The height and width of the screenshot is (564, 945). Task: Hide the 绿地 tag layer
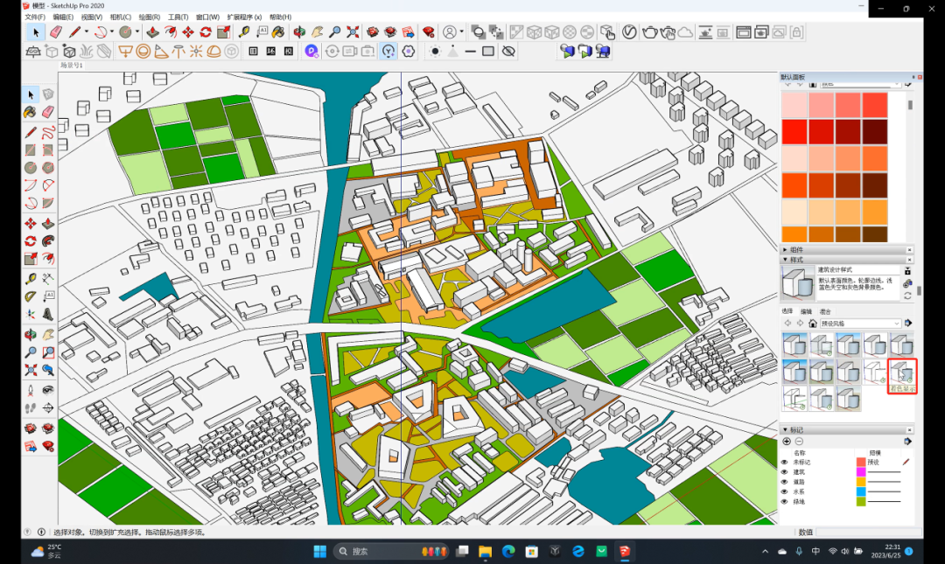pyautogui.click(x=785, y=502)
